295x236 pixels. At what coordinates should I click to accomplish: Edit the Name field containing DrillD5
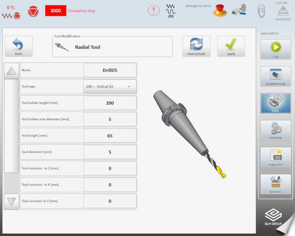[110, 70]
